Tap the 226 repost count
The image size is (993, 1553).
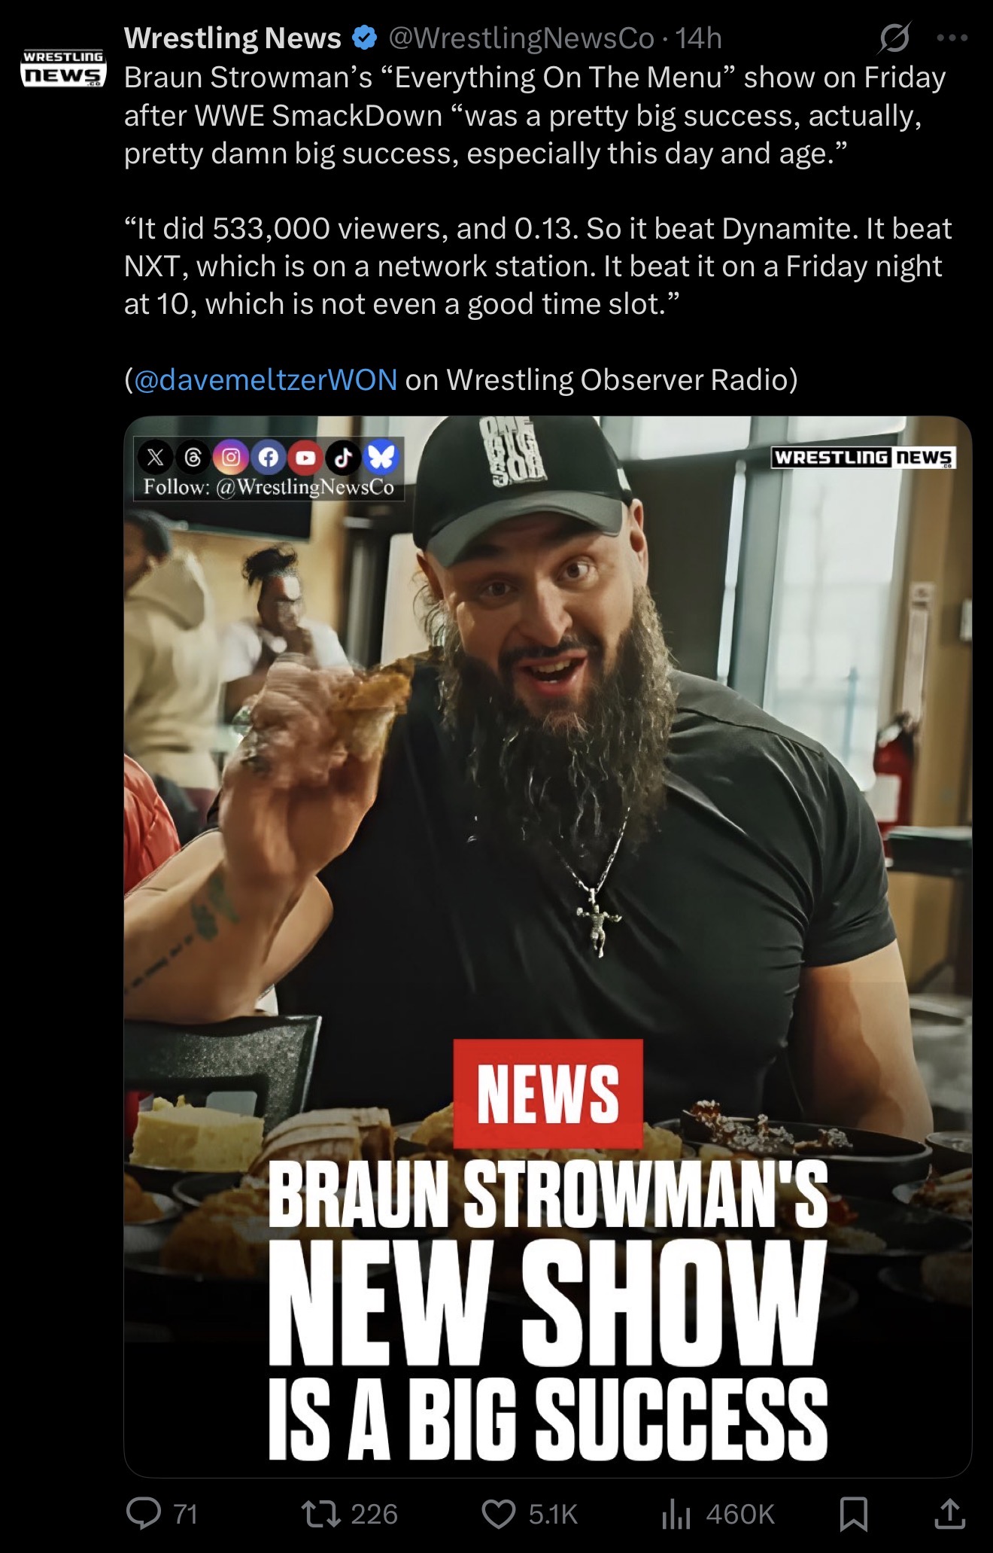[374, 1514]
